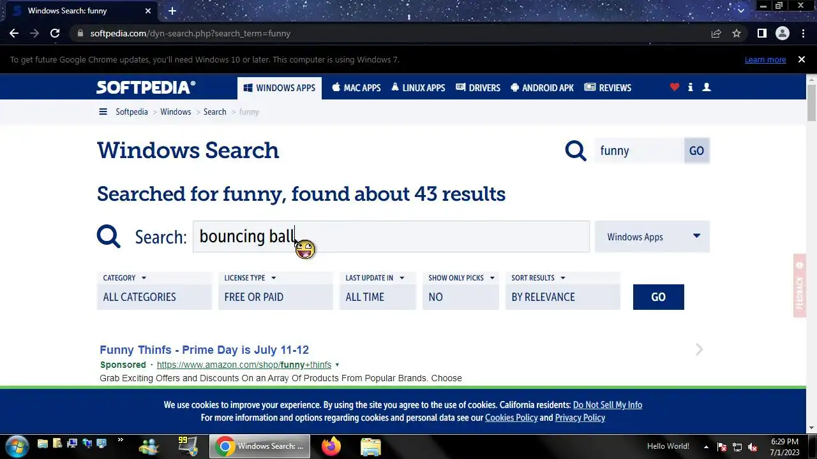Click muted volume tray icon
This screenshot has height=459, width=817.
coord(753,447)
